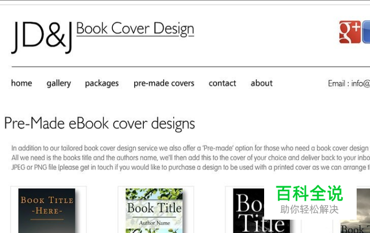Go to the home page
Image resolution: width=370 pixels, height=233 pixels.
point(21,83)
